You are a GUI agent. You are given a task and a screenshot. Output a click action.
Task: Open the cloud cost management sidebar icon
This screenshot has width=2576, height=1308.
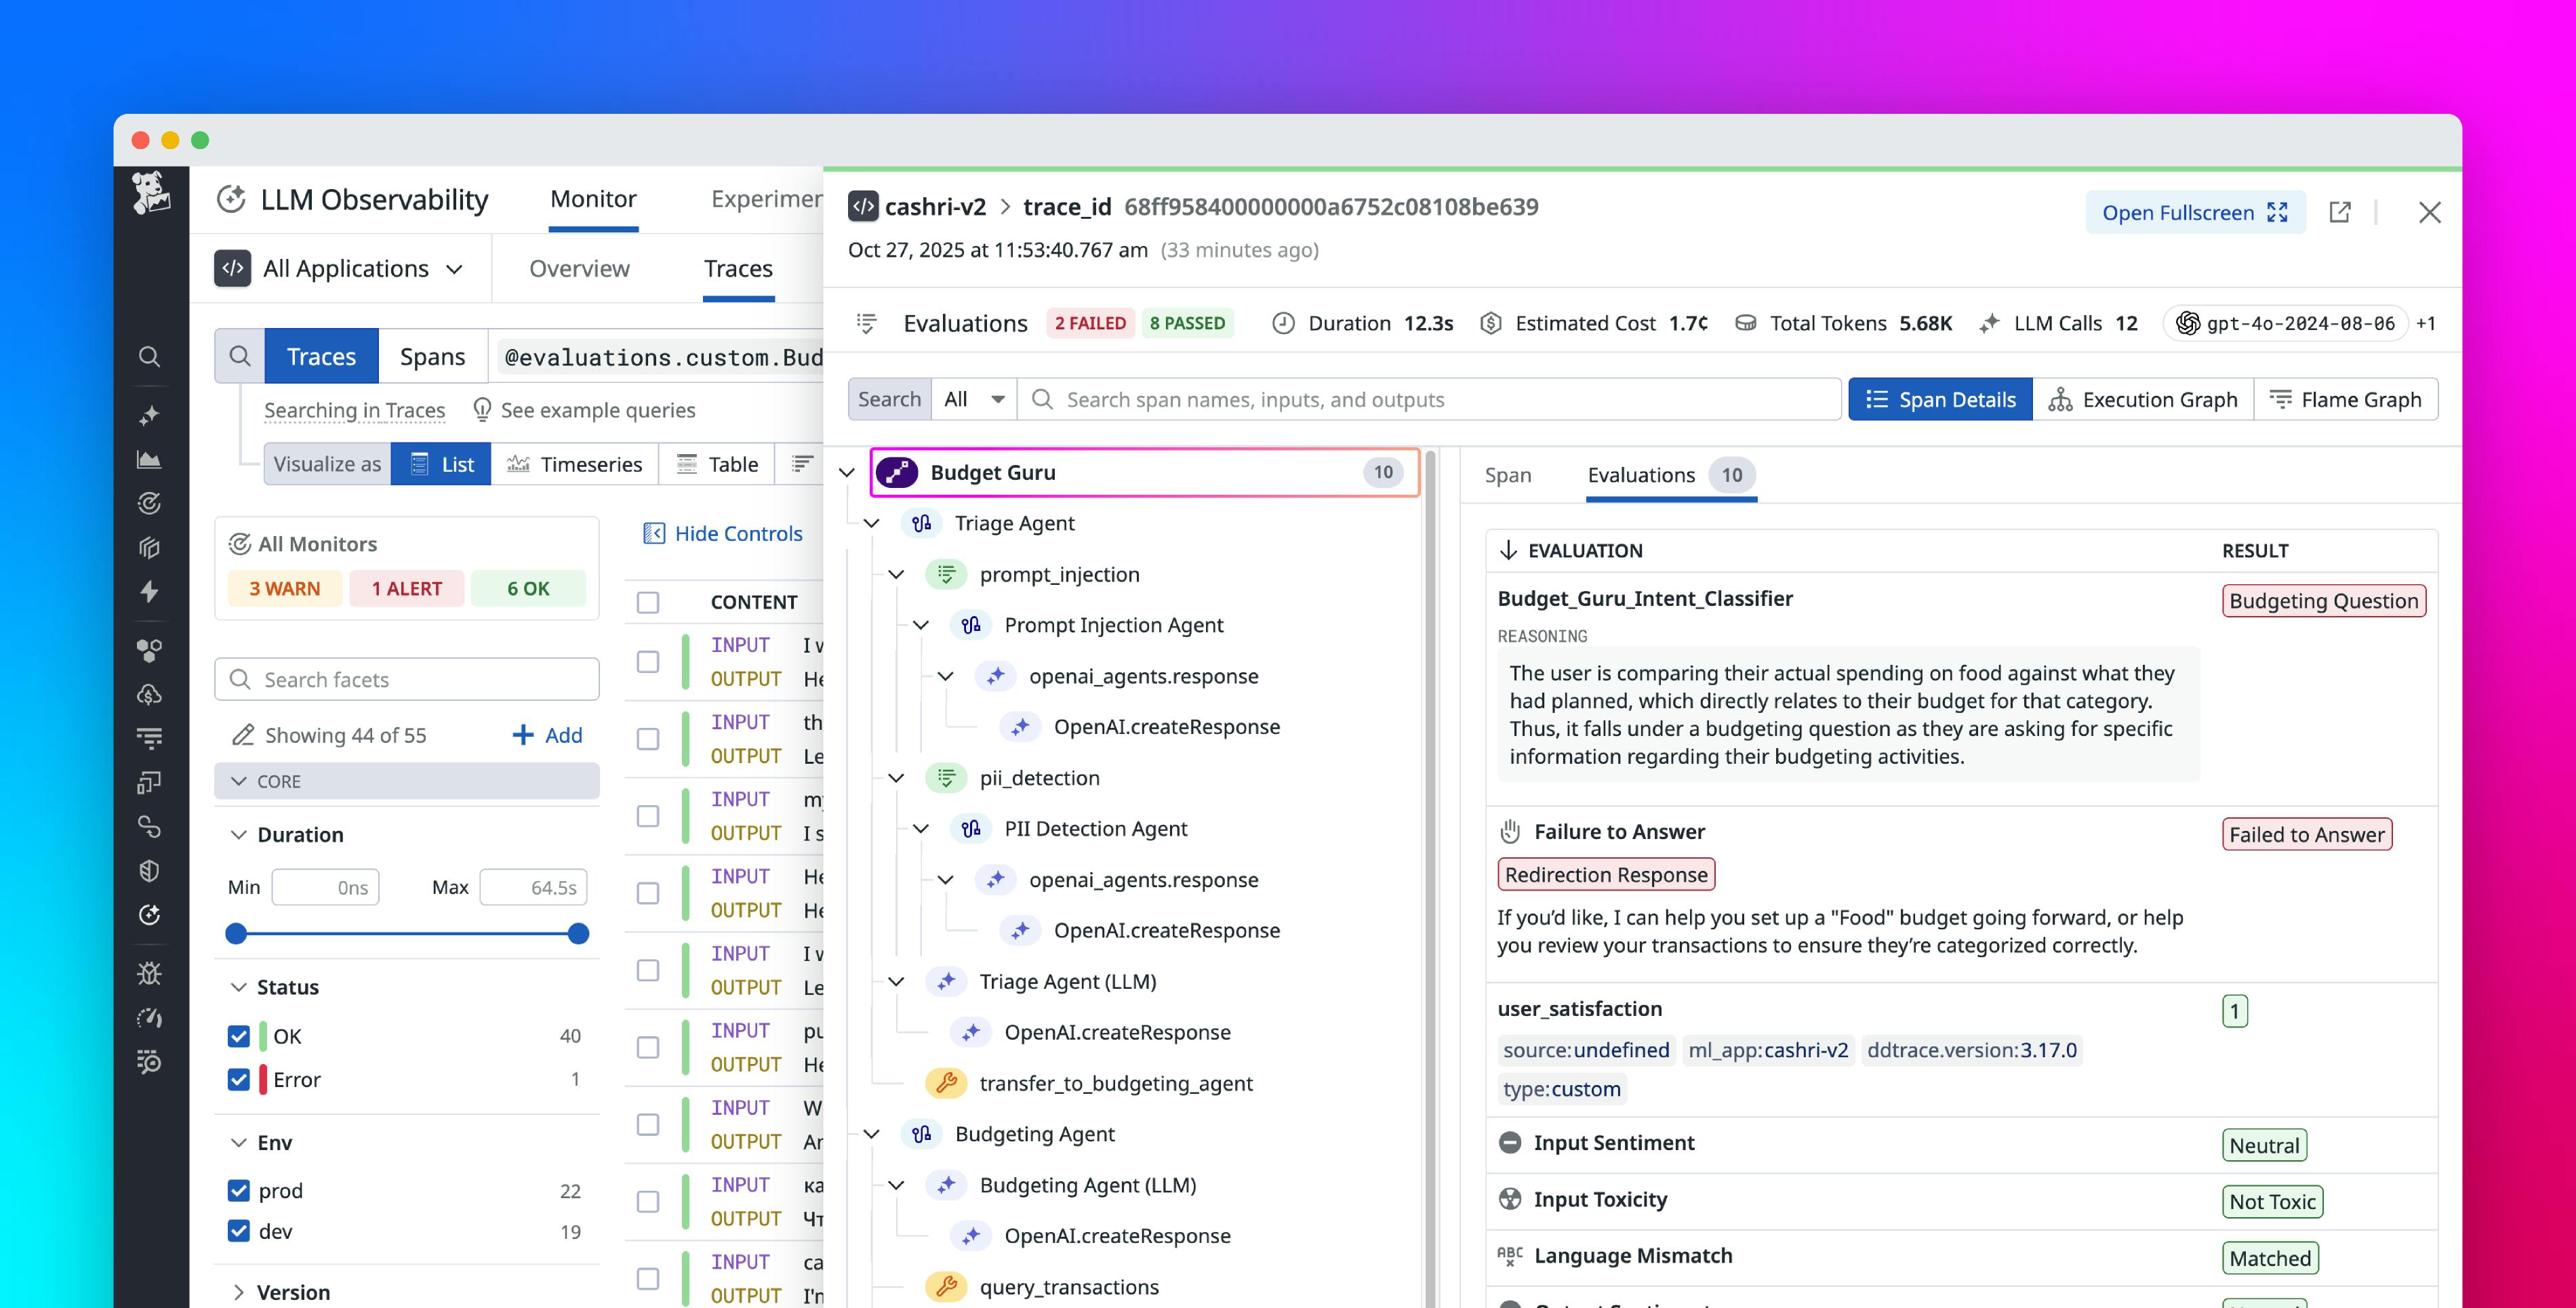click(x=149, y=693)
